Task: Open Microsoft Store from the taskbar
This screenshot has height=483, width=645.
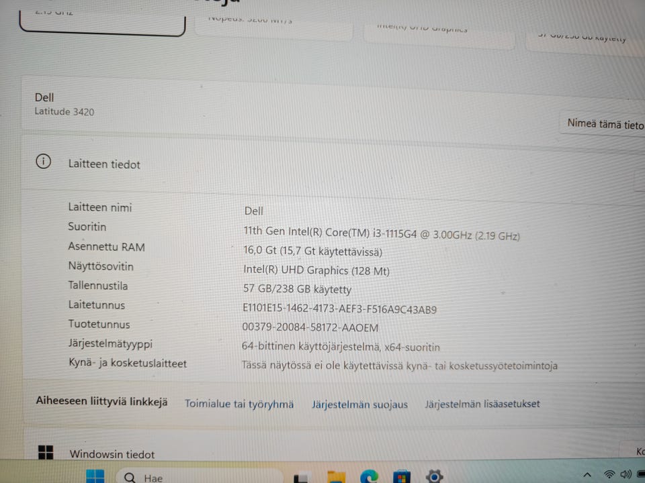Action: 402,477
